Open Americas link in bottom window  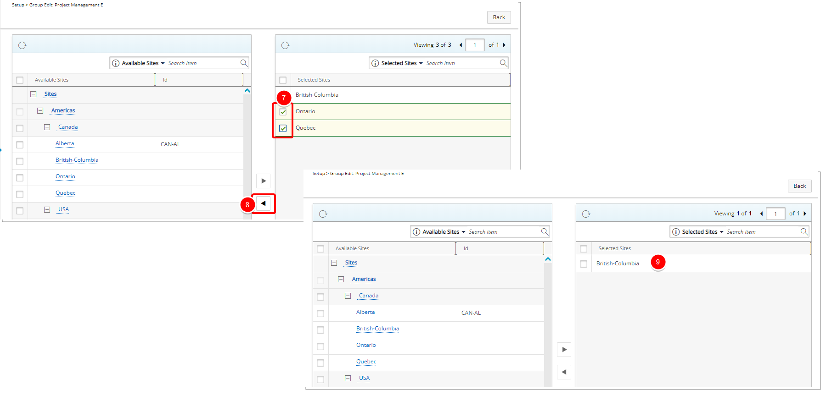(x=364, y=279)
